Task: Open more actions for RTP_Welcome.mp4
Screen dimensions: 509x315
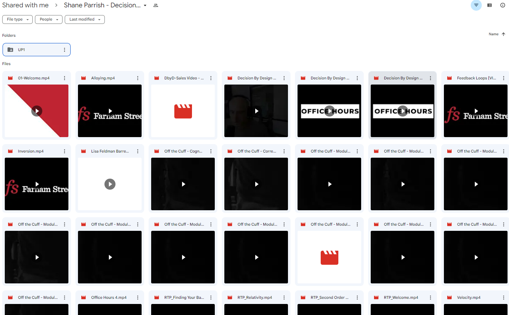Action: [x=430, y=298]
